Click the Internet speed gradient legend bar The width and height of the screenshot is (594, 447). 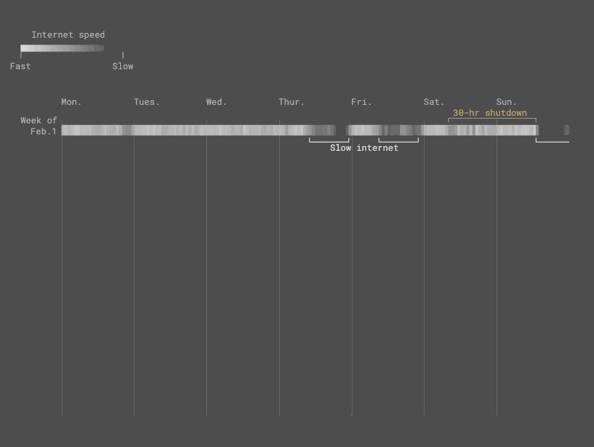pos(62,48)
